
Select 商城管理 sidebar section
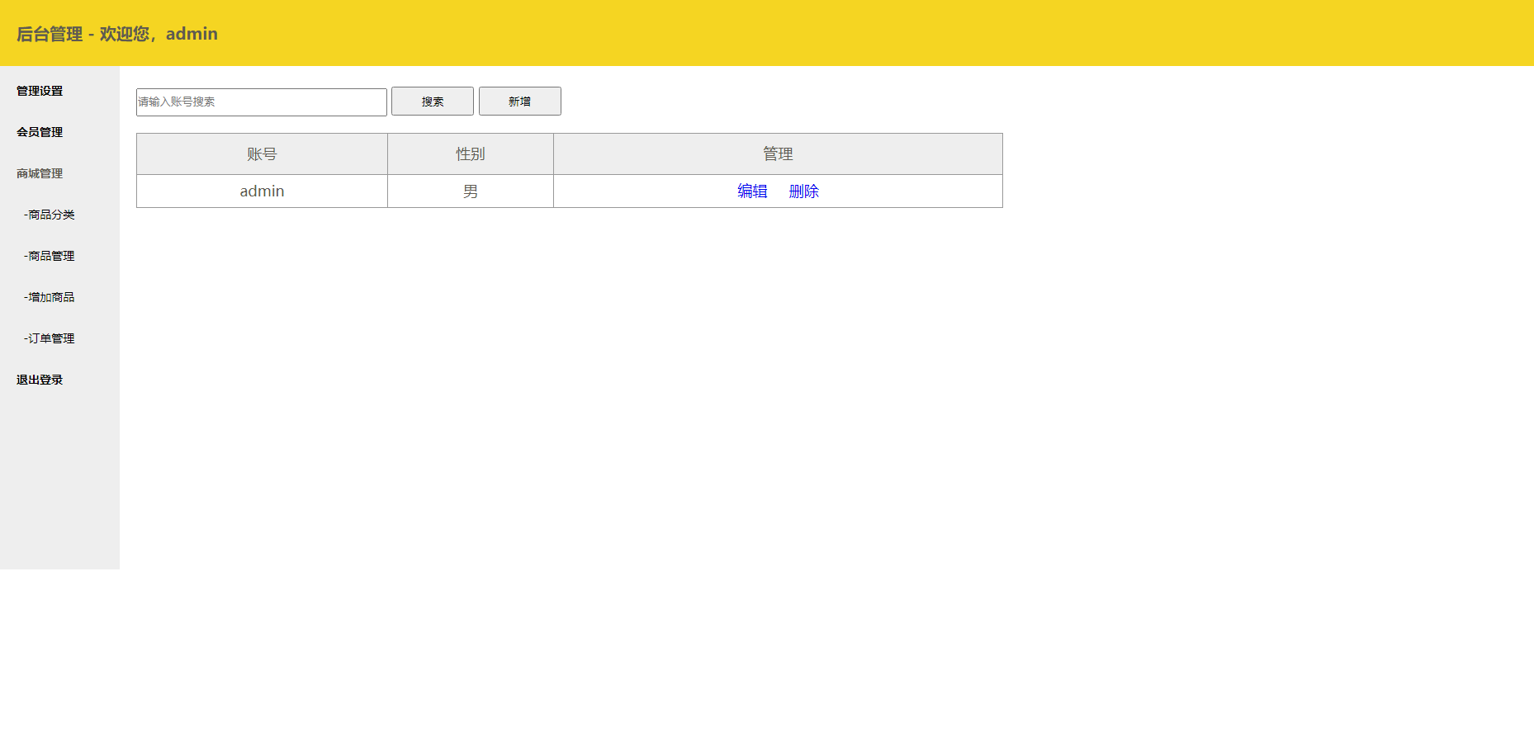40,173
